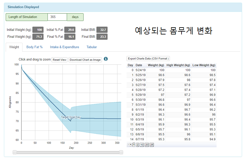The height and width of the screenshot is (162, 246).
Task: Click the Target Goal Day chart label
Action: click(71, 117)
